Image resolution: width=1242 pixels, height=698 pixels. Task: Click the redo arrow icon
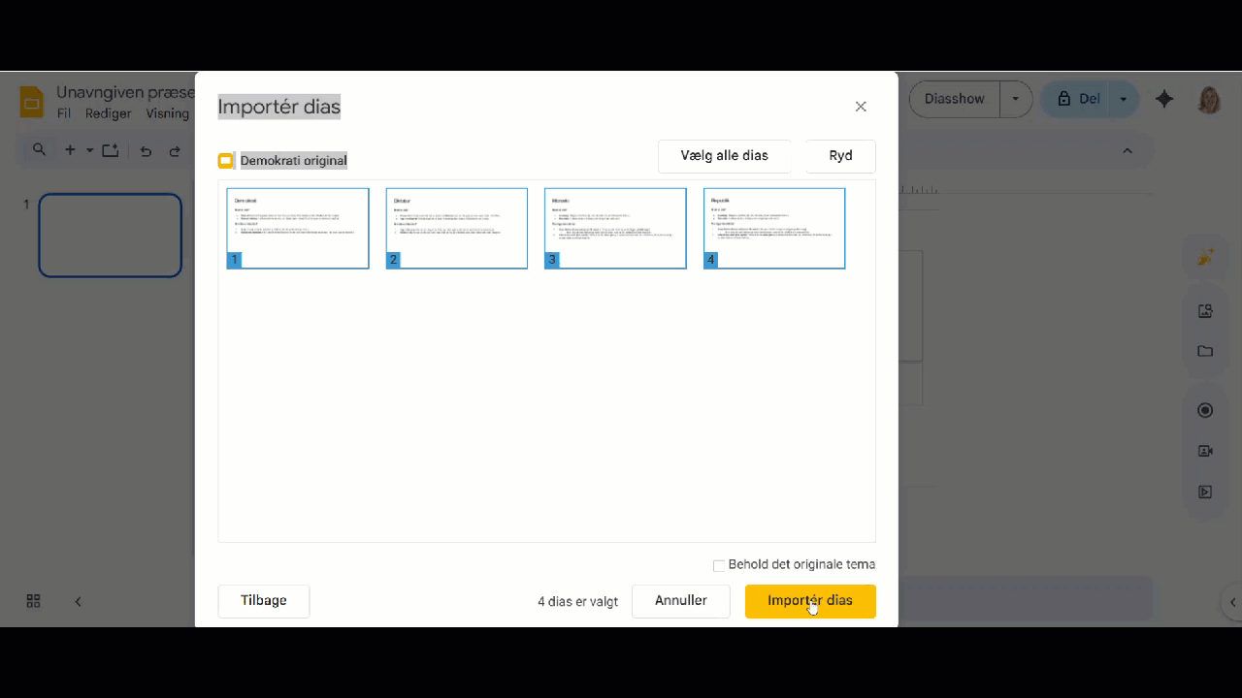point(175,151)
